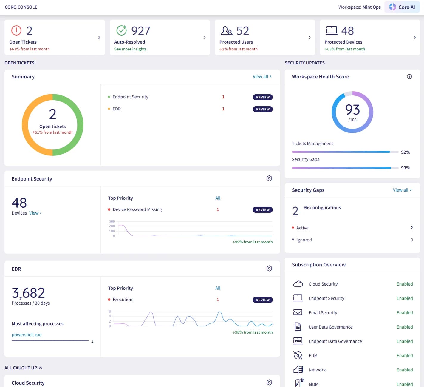Image resolution: width=424 pixels, height=387 pixels.
Task: Open Endpoint Security settings hexagon icon
Action: coord(269,178)
